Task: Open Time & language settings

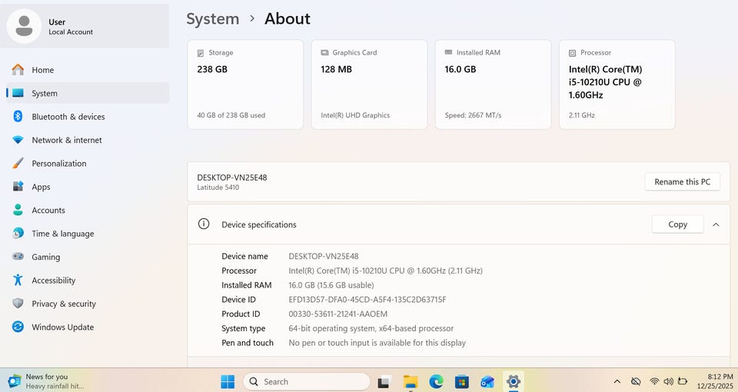Action: click(62, 234)
